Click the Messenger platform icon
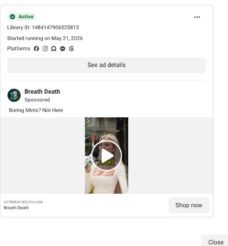This screenshot has height=246, width=228. pyautogui.click(x=62, y=49)
